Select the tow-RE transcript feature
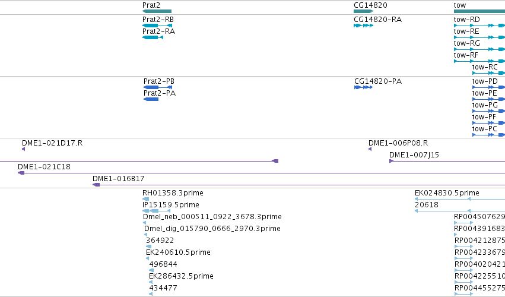 (x=479, y=37)
